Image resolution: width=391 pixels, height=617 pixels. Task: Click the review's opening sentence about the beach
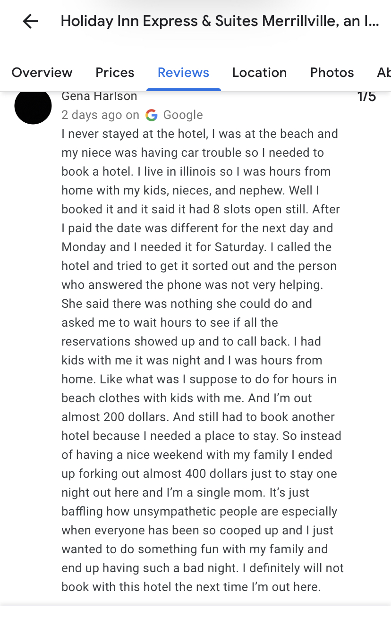pyautogui.click(x=198, y=134)
